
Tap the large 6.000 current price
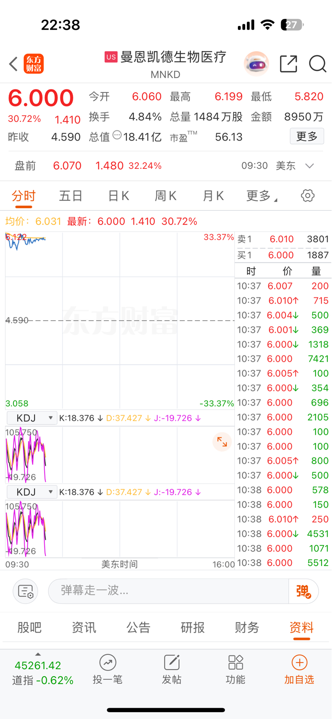tap(41, 98)
